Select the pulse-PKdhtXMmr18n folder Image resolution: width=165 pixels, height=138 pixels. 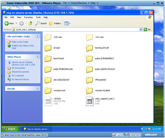[x=59, y=69]
